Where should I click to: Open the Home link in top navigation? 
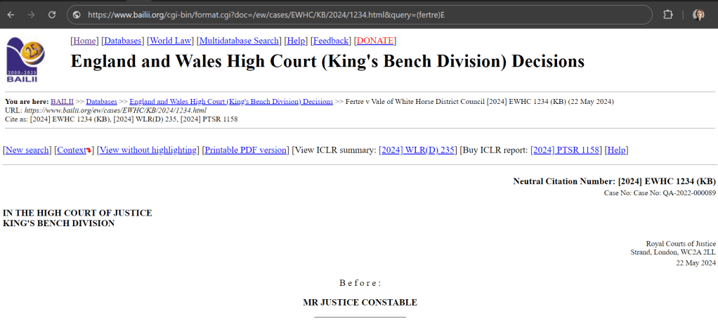[85, 41]
